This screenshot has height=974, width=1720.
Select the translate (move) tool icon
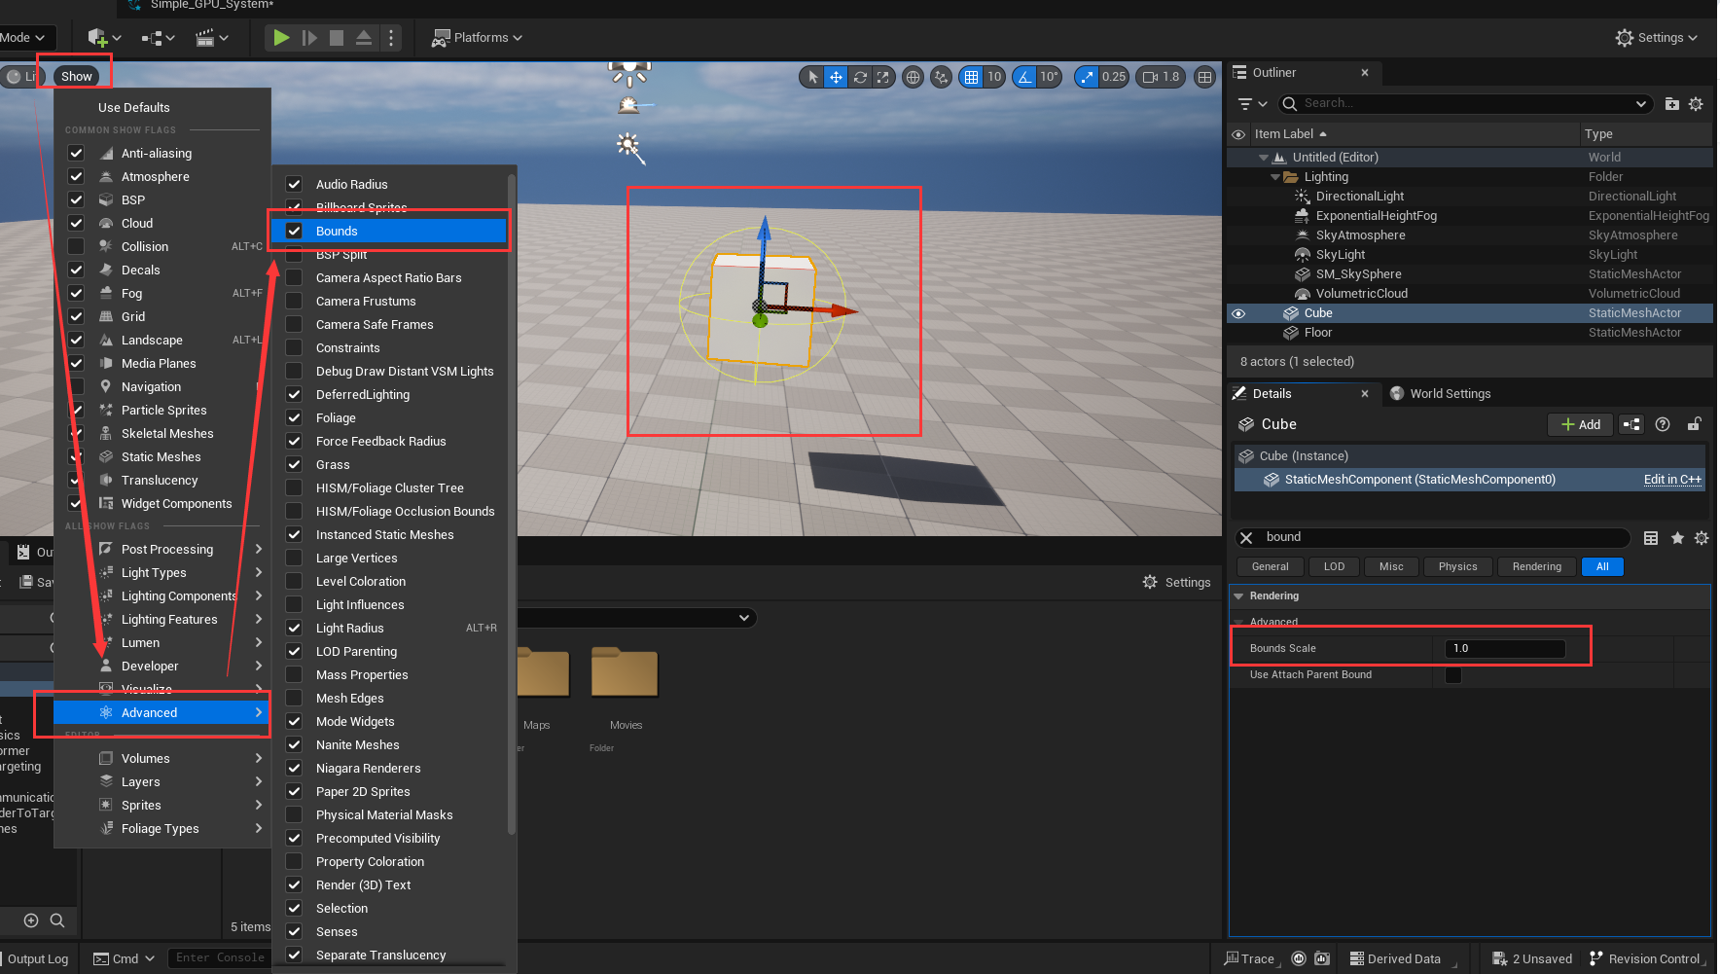836,77
